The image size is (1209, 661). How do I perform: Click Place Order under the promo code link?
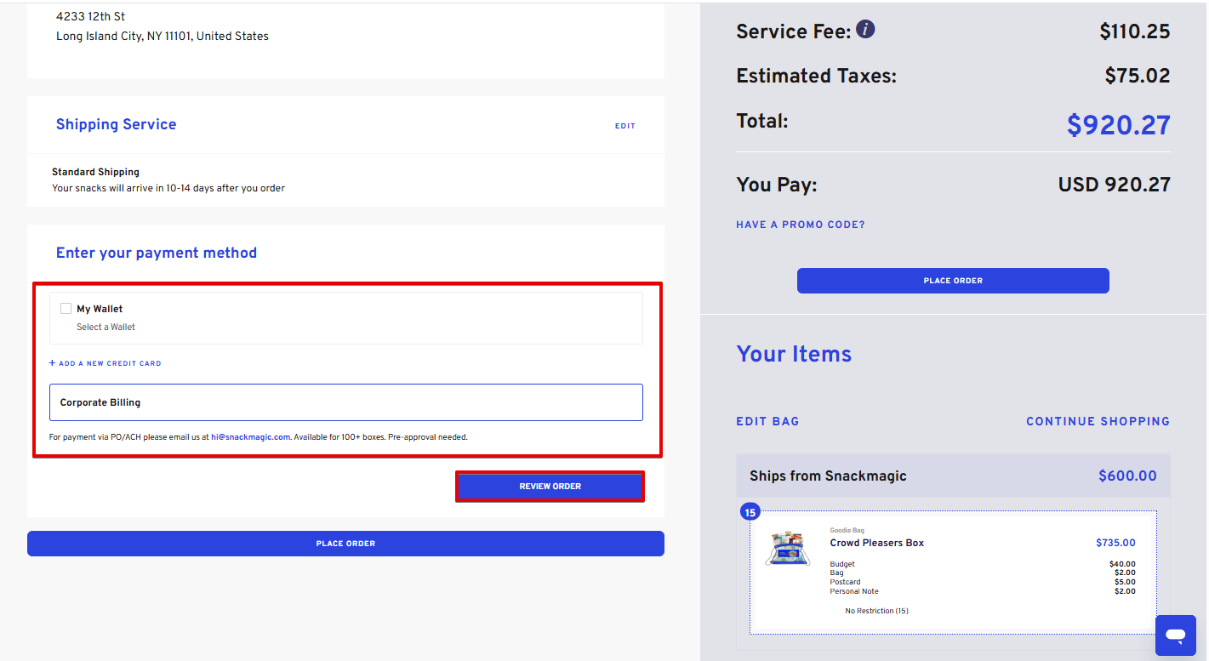pos(953,281)
